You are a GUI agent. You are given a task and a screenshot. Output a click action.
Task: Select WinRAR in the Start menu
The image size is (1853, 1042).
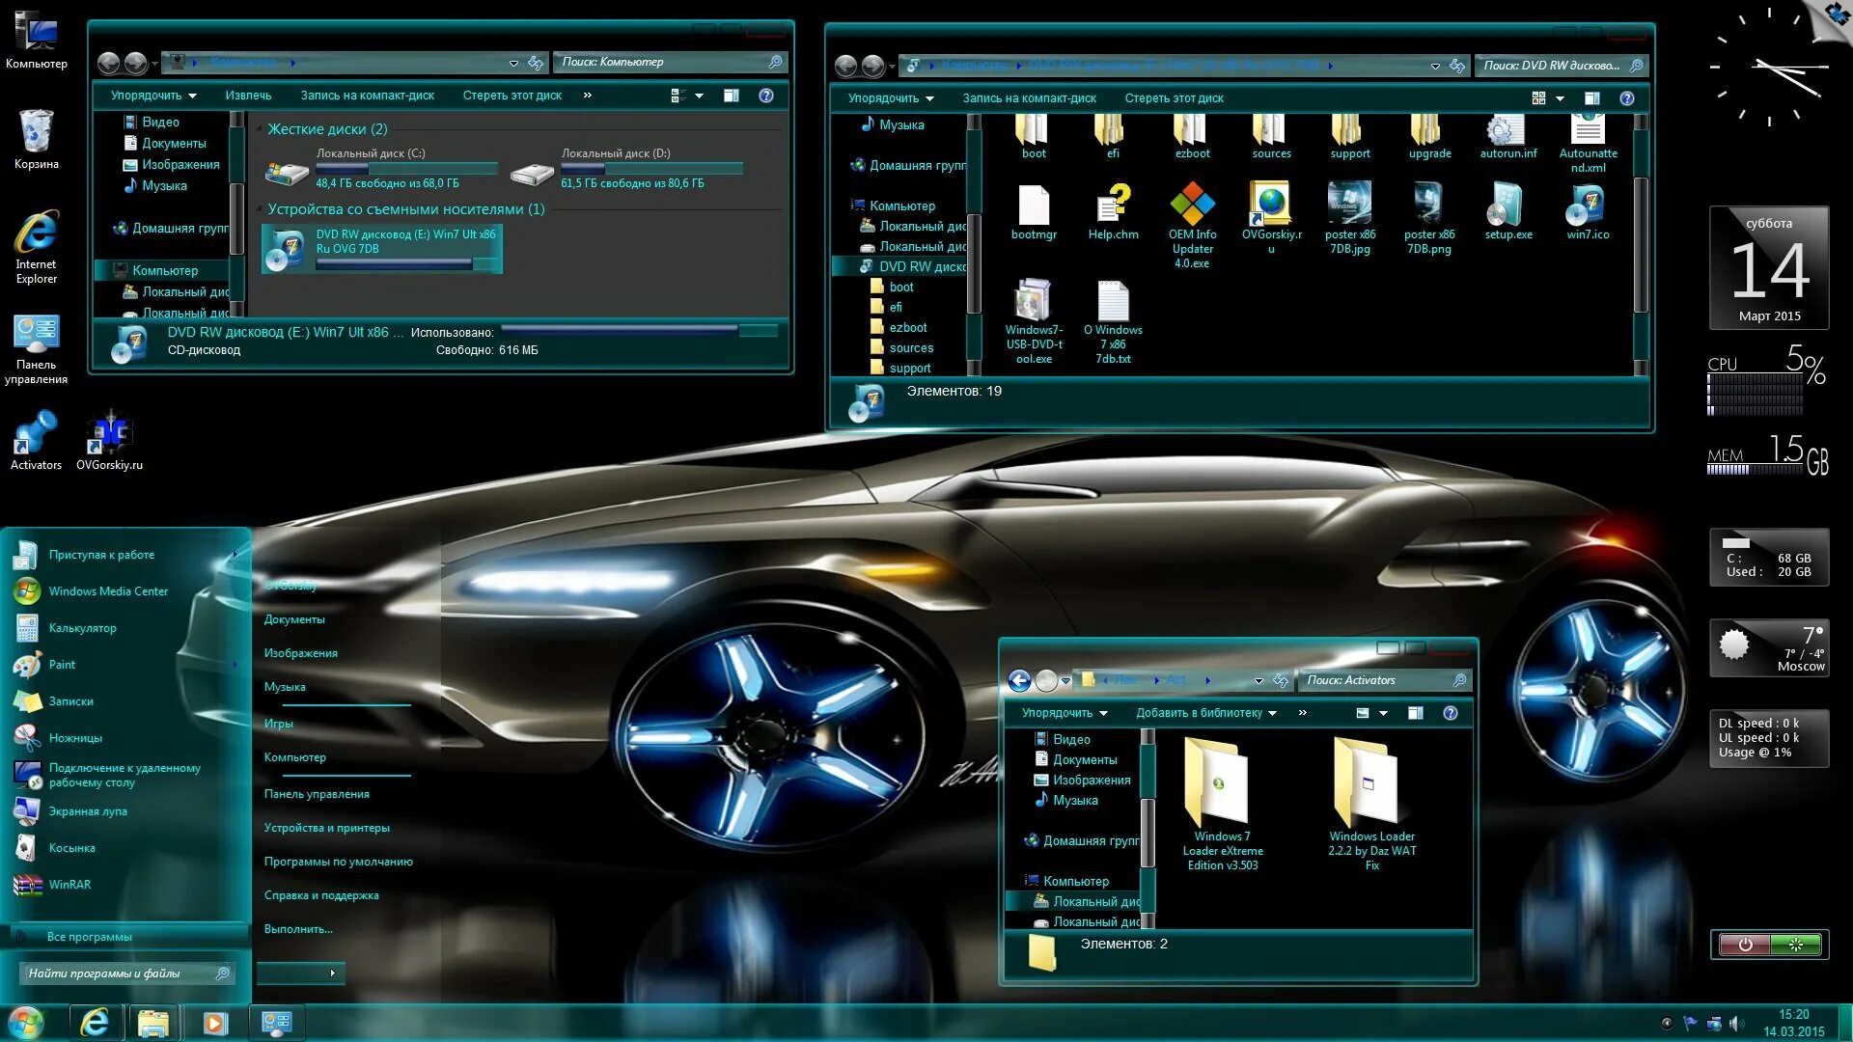[69, 885]
